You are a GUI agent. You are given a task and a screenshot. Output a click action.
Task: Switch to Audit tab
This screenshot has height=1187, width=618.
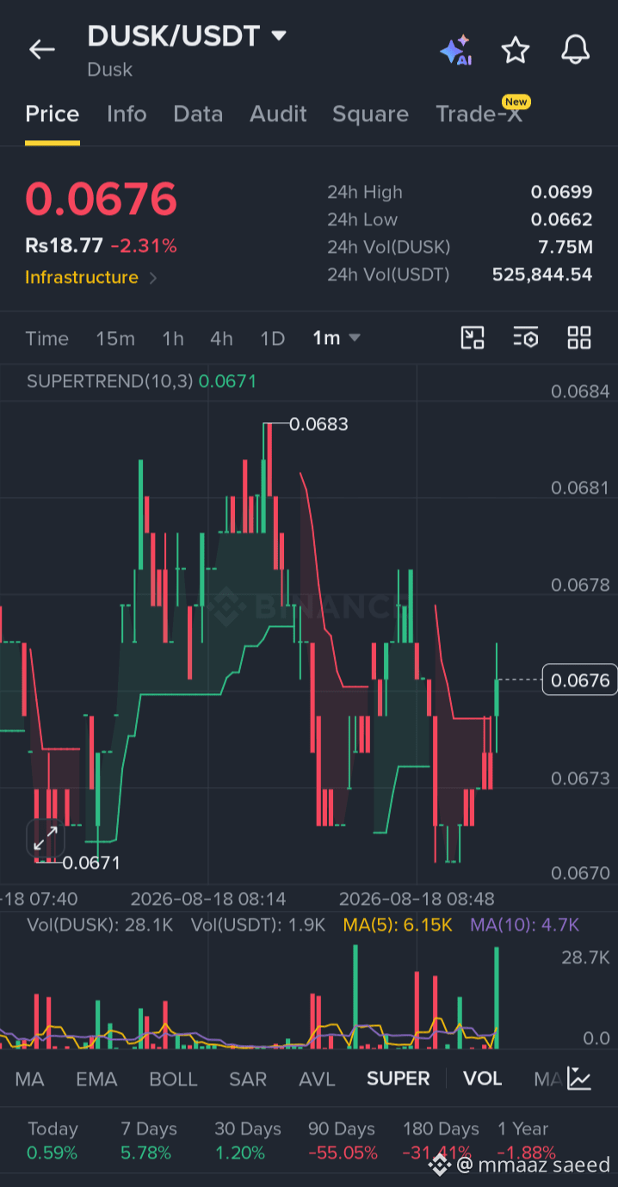(278, 114)
